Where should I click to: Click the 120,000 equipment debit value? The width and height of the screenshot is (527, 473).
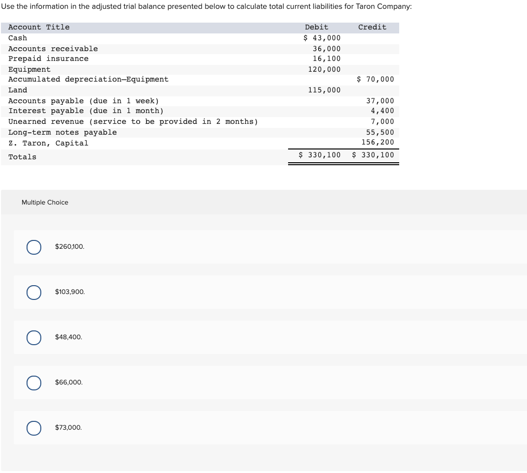coord(324,70)
